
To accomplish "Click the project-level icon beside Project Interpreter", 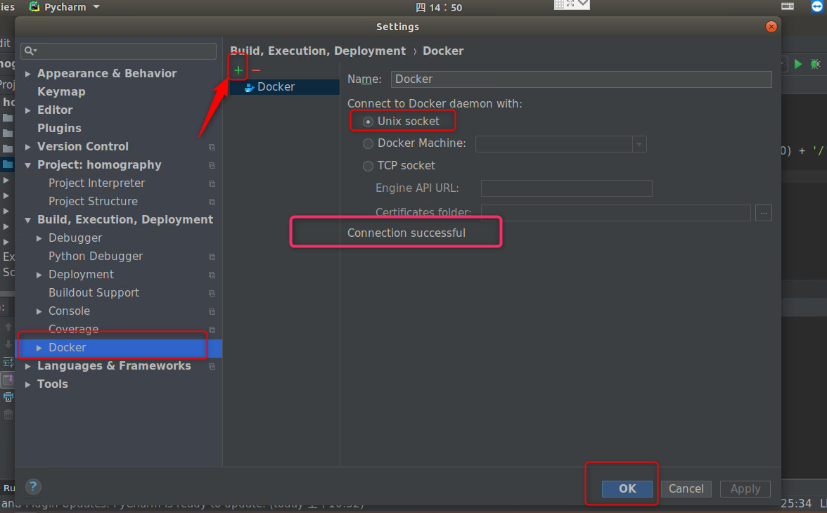I will click(212, 183).
